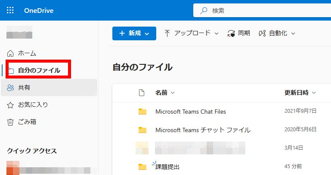
Task: Open Microsoft Teams Chat Files folder
Action: click(x=191, y=112)
